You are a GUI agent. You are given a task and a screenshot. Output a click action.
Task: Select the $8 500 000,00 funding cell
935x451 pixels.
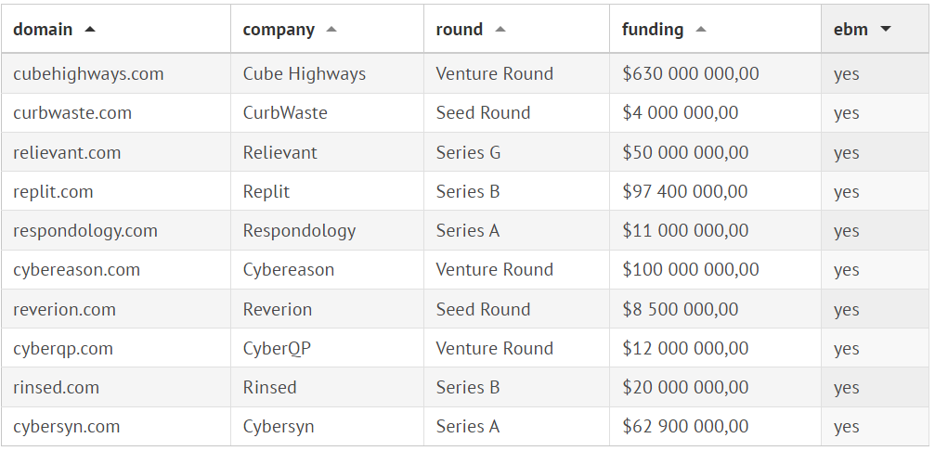[x=681, y=310]
